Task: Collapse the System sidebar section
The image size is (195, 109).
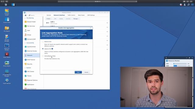Action: pyautogui.click(x=25, y=68)
